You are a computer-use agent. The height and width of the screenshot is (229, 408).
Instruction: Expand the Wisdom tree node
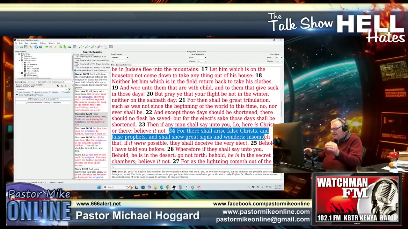coord(22,67)
